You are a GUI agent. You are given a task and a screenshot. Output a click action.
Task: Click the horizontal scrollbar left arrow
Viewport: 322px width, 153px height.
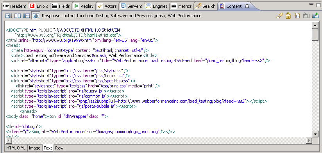[x=9, y=140]
